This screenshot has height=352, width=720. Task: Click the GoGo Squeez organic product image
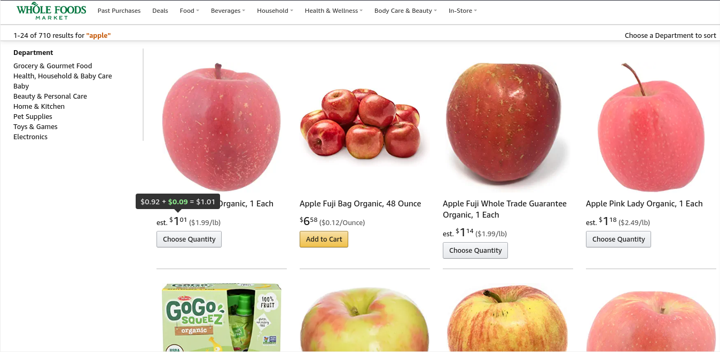click(x=222, y=317)
